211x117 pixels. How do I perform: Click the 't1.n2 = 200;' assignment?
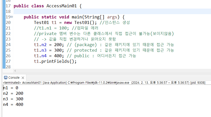pyautogui.click(x=49, y=45)
